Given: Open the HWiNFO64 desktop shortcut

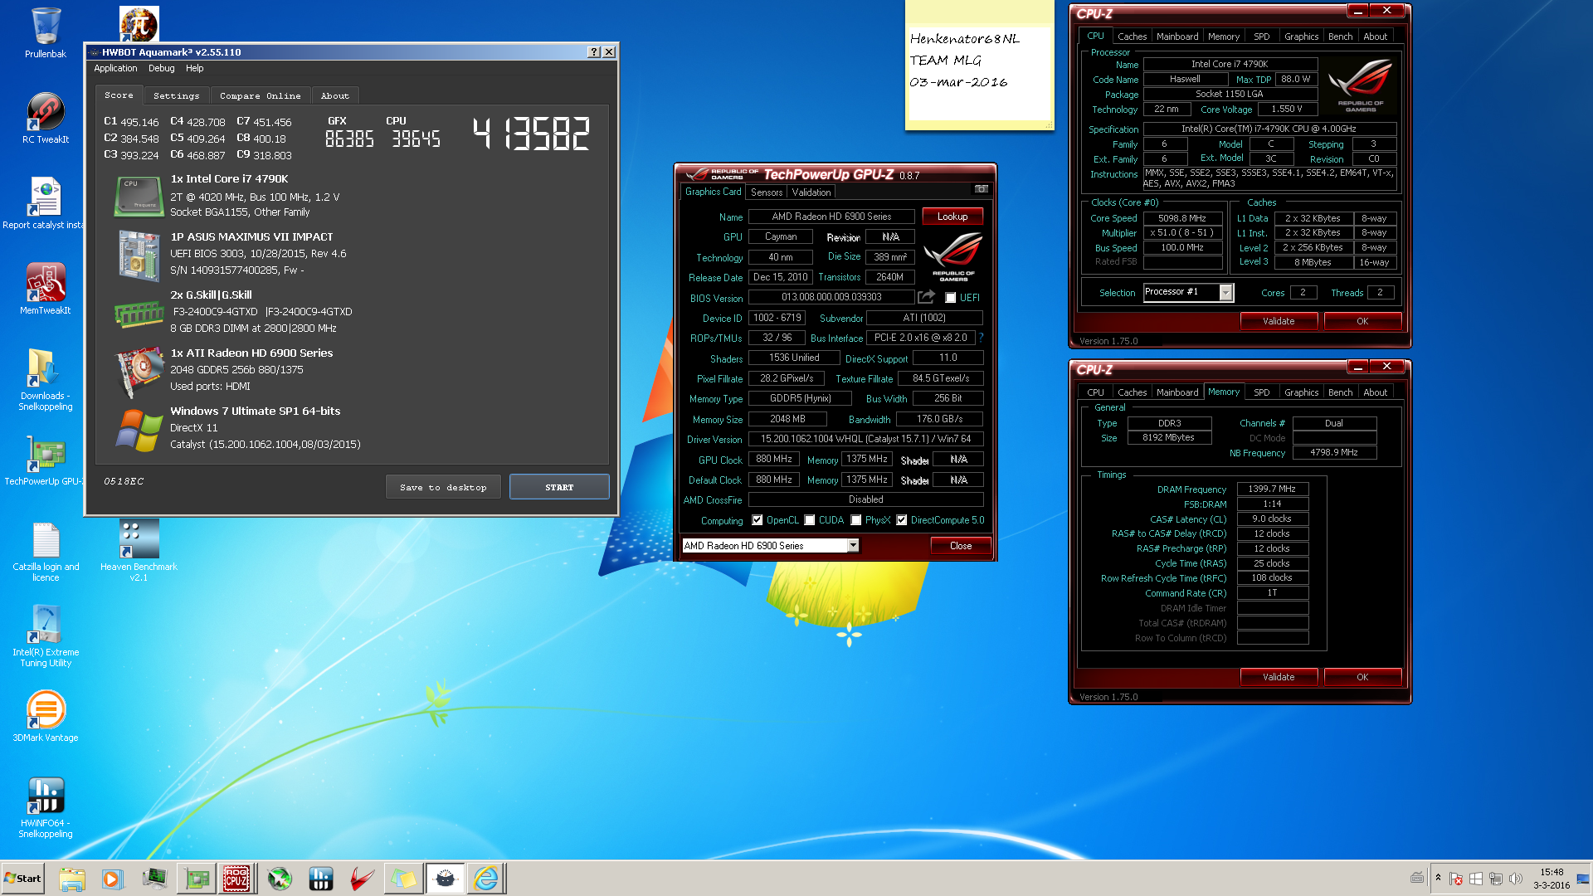Looking at the screenshot, I should (x=46, y=807).
